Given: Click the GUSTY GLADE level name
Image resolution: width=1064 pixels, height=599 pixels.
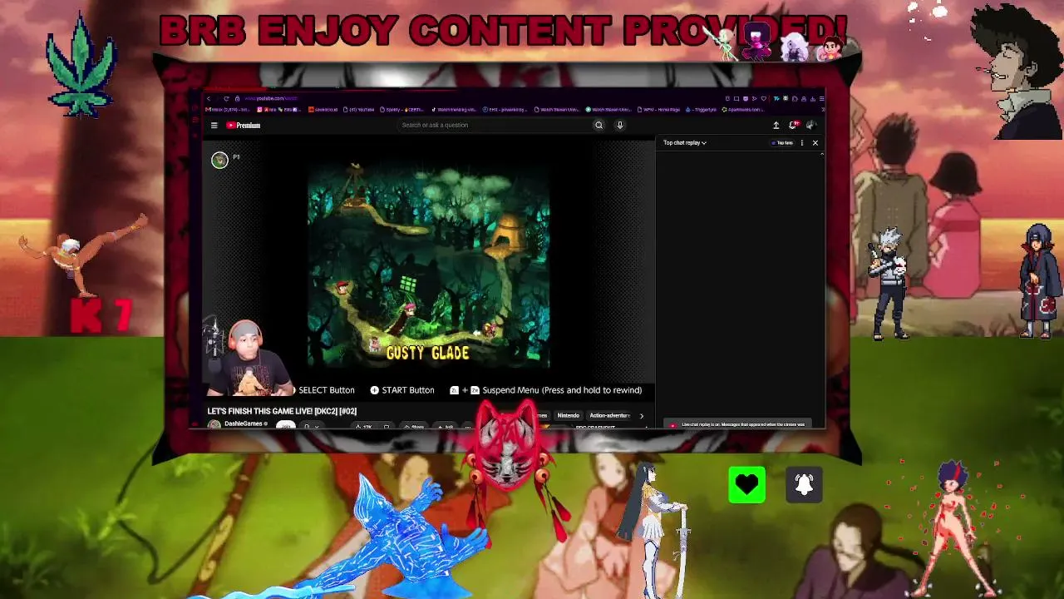Looking at the screenshot, I should (427, 353).
